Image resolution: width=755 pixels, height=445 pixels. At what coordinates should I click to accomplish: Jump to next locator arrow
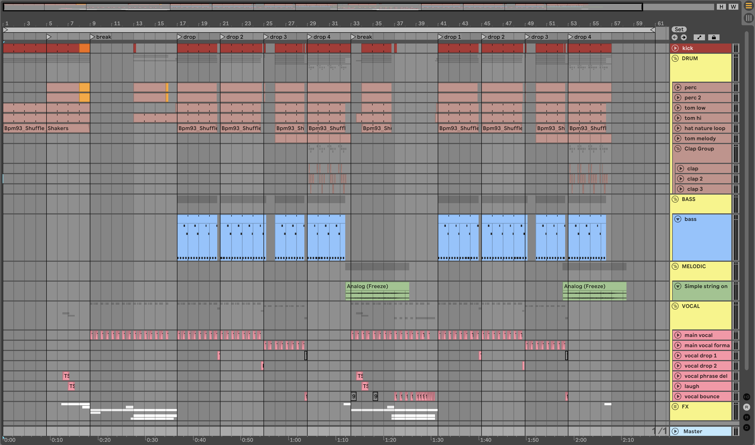coord(683,37)
